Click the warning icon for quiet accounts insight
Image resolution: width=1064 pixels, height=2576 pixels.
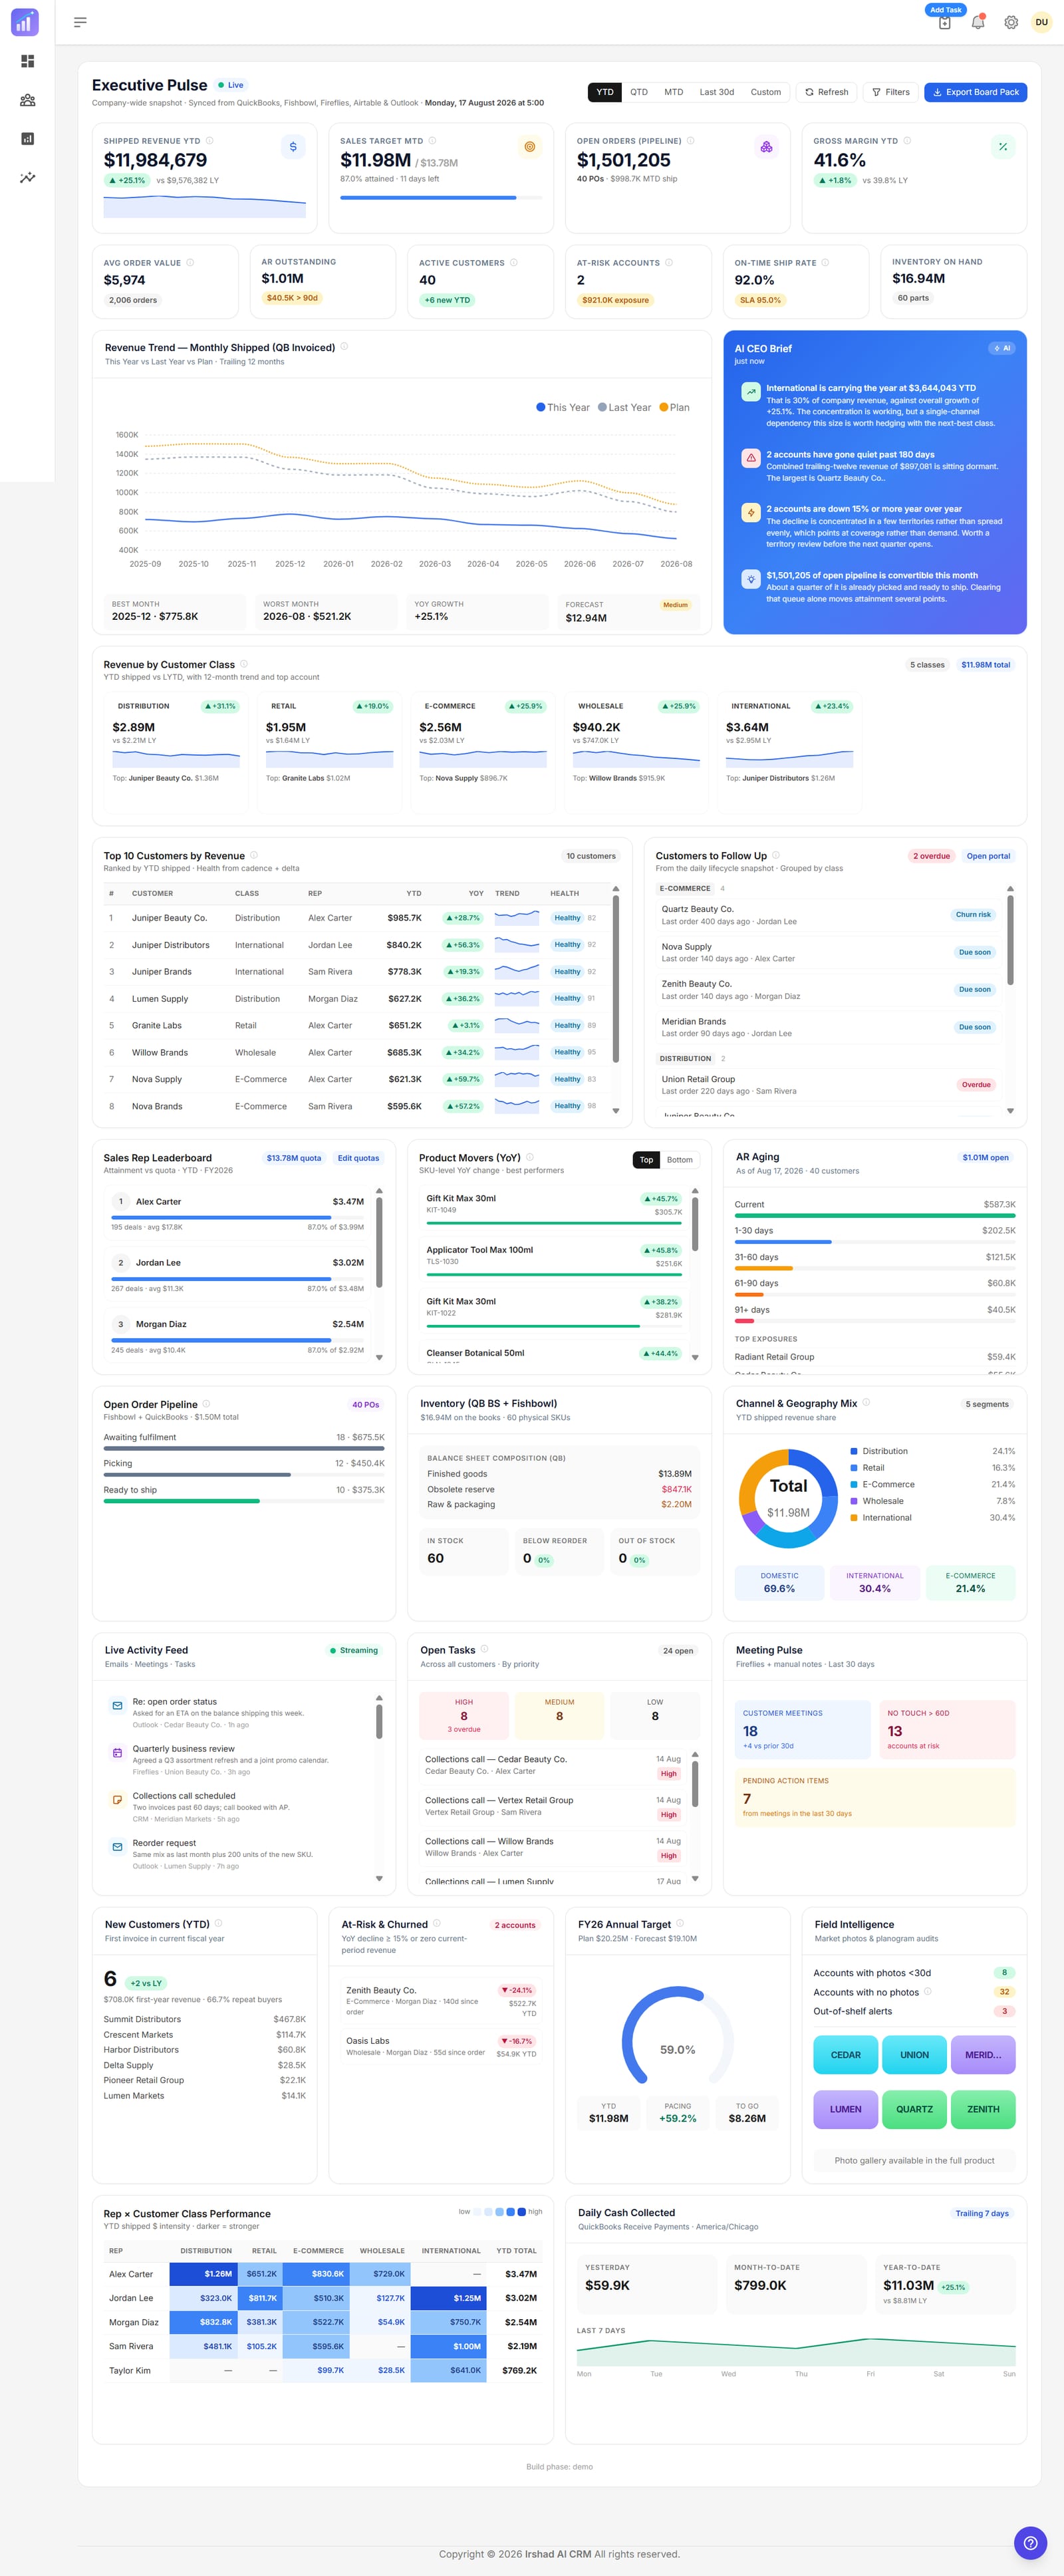[751, 458]
